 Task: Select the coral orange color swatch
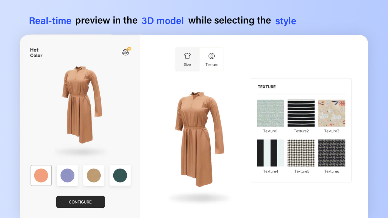point(41,175)
